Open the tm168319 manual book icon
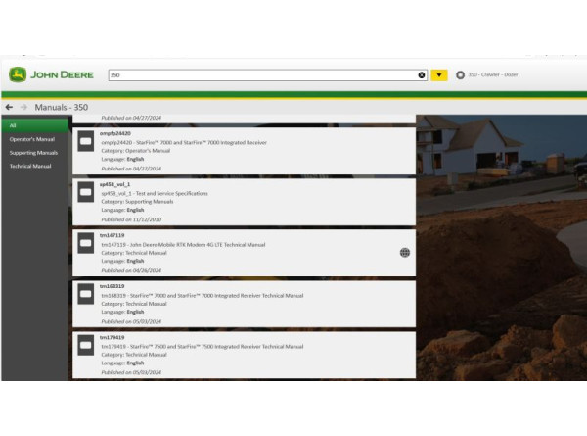 pyautogui.click(x=86, y=294)
